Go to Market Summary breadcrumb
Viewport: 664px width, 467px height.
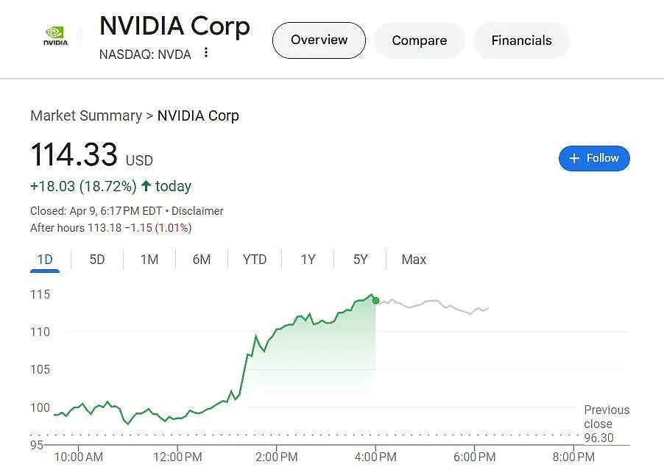[x=86, y=115]
